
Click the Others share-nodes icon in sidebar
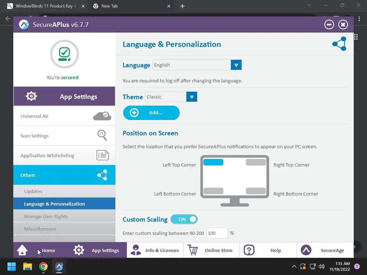click(102, 175)
